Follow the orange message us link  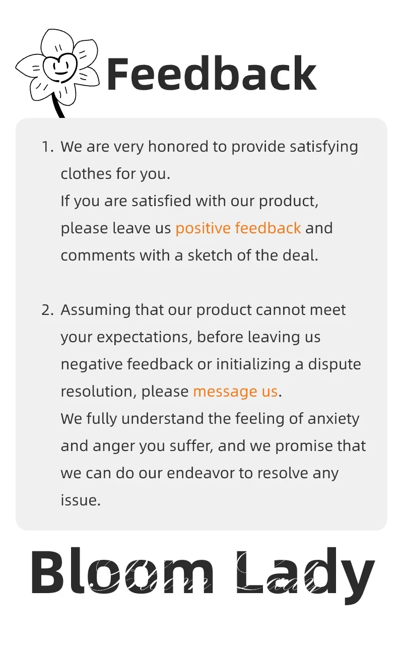pyautogui.click(x=235, y=392)
